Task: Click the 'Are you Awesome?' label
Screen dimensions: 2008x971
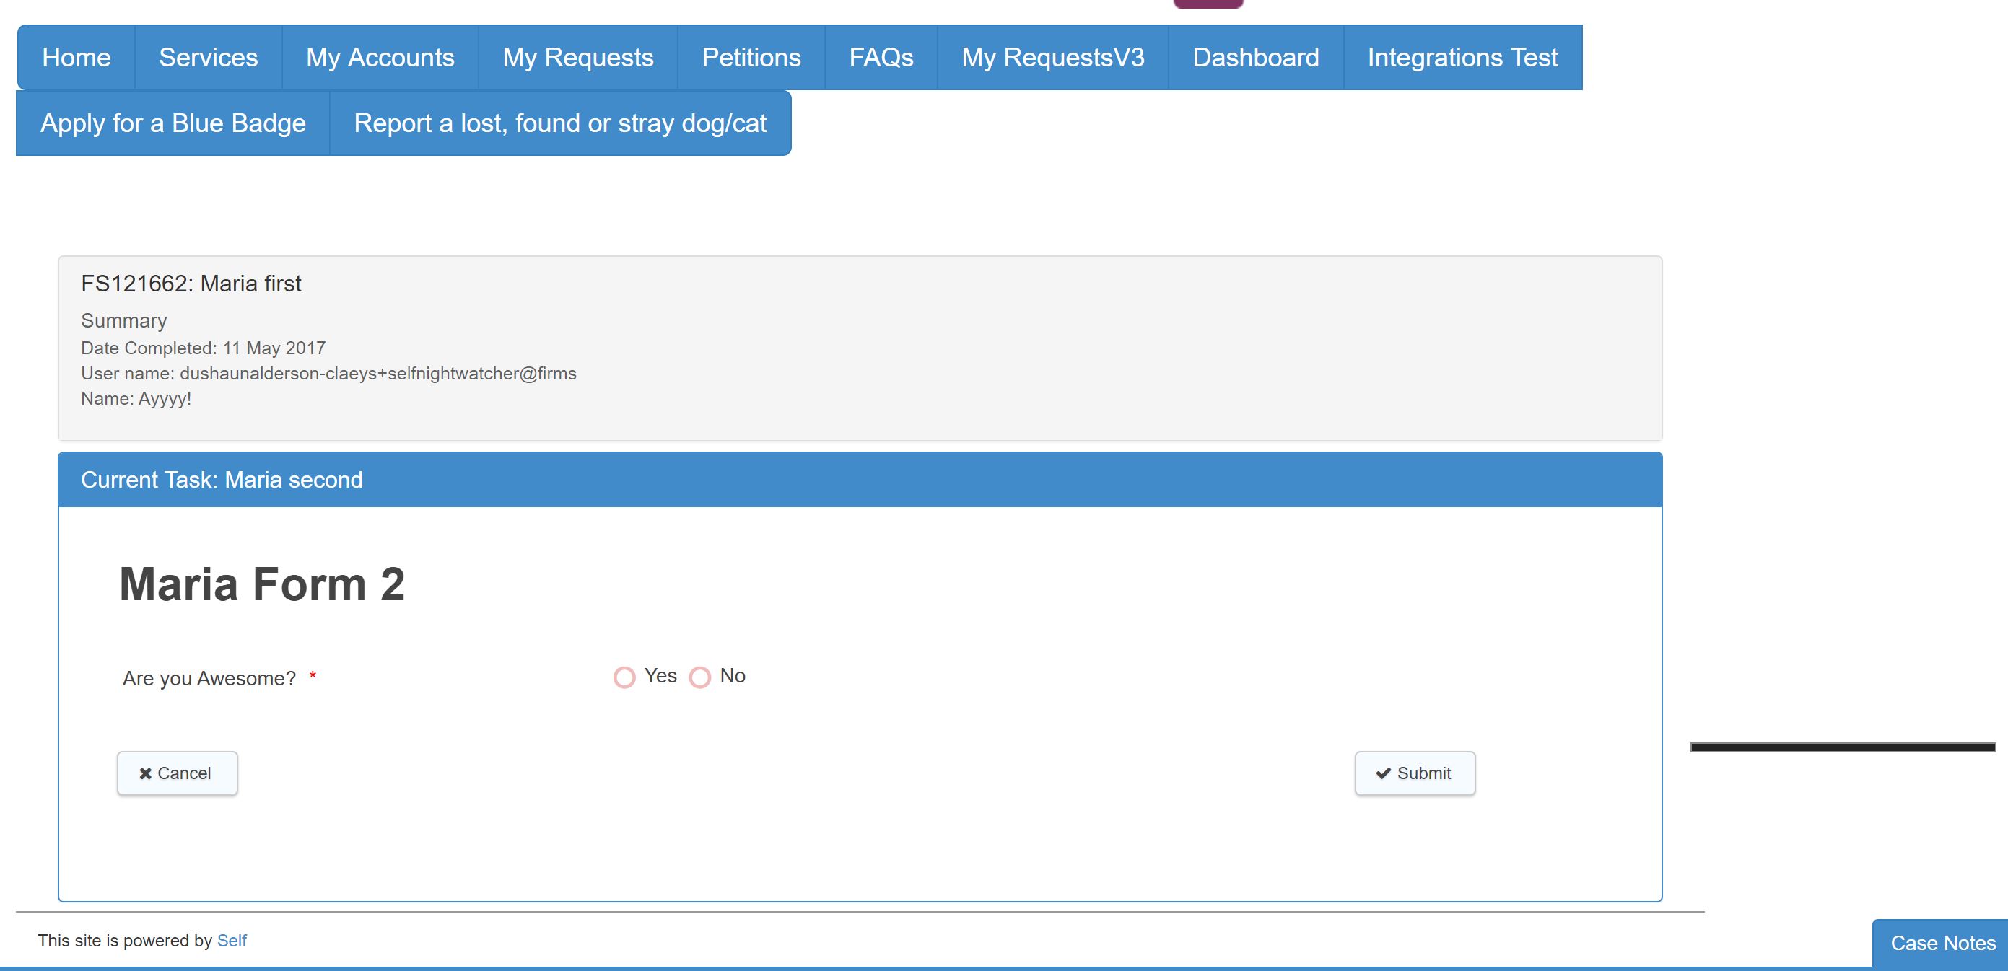Action: [209, 679]
